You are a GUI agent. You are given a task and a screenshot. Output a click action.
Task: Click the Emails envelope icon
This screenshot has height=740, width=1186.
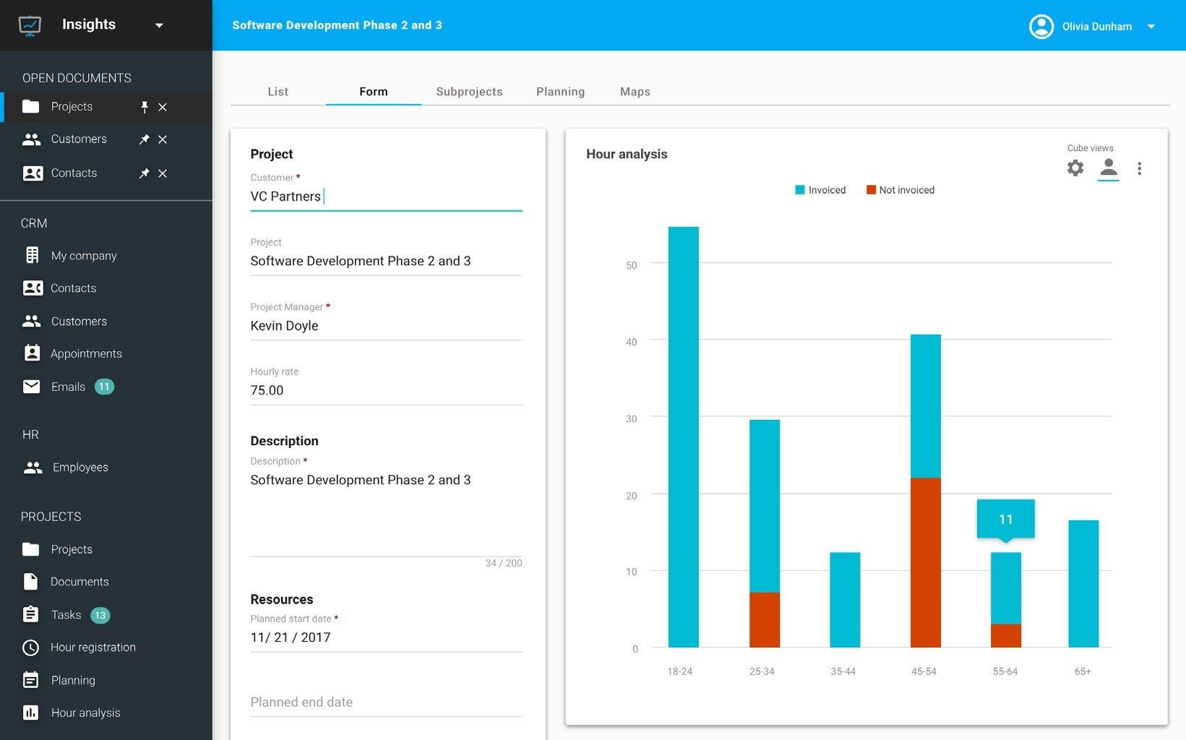point(31,387)
